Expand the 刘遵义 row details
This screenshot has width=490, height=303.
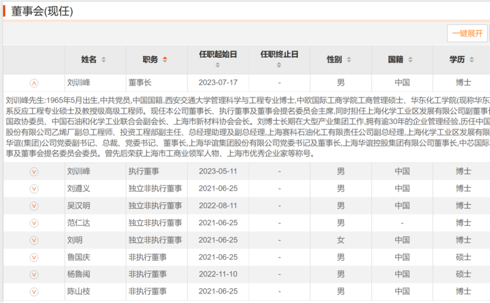point(34,189)
